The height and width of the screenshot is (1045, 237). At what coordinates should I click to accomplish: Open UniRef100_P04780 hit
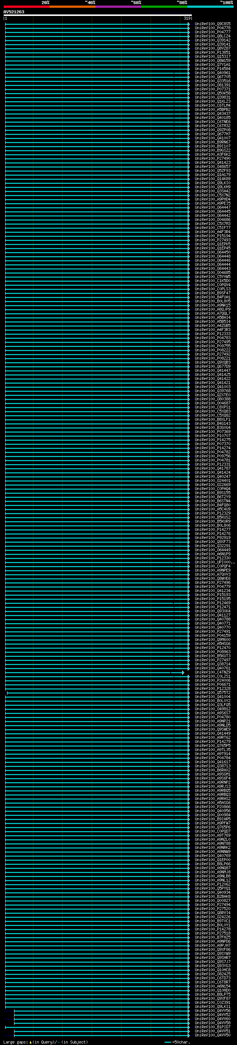pyautogui.click(x=213, y=717)
